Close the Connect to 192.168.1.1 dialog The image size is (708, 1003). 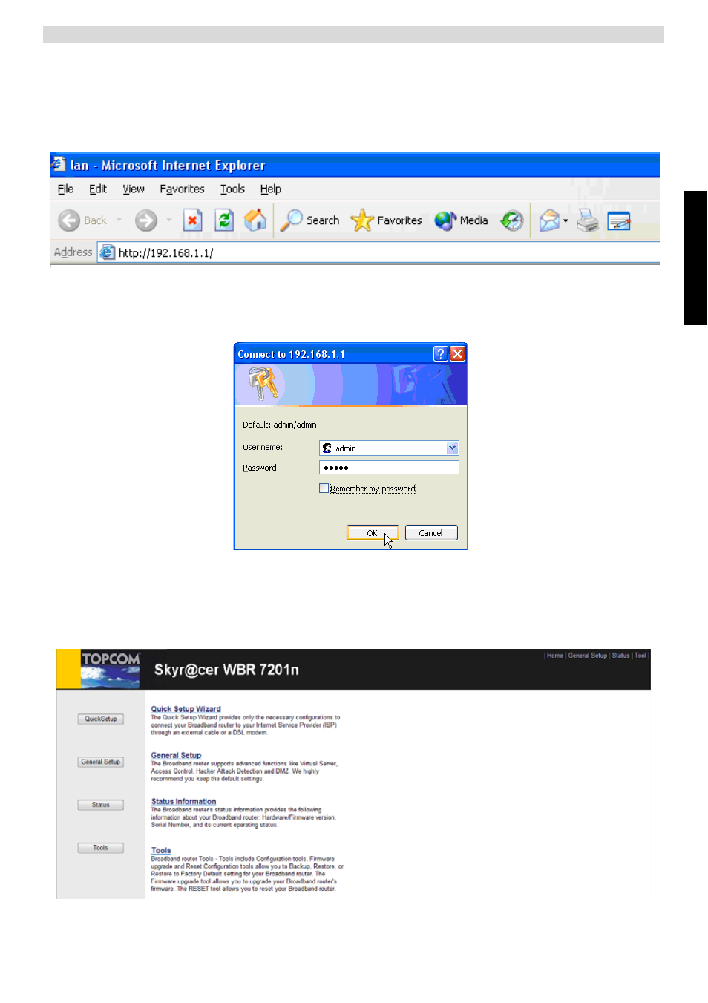(x=458, y=354)
